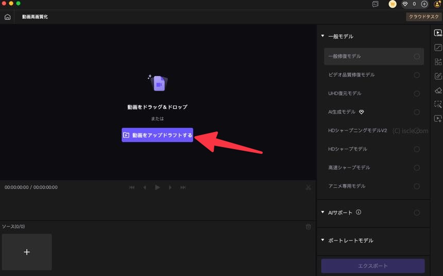Image resolution: width=443 pixels, height=276 pixels.
Task: Click the ソース(0/0) source counter label
Action: 13,226
